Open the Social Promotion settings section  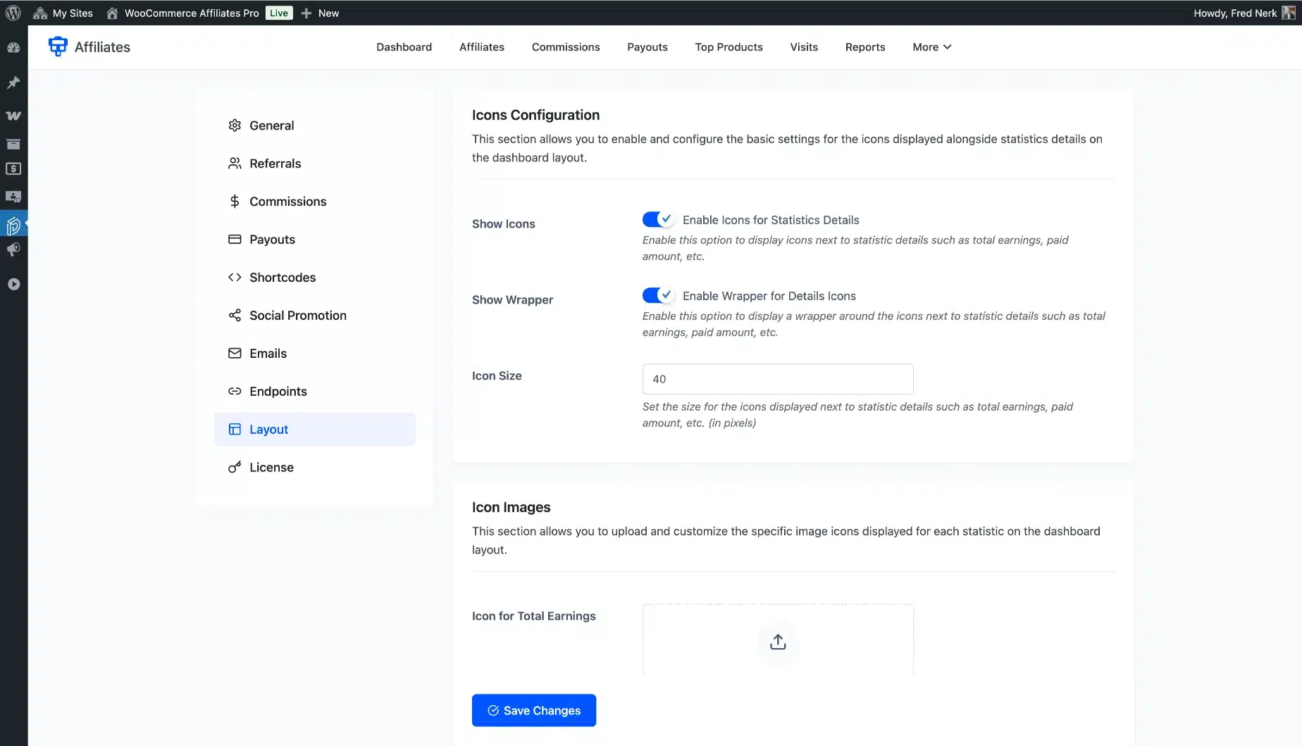[297, 316]
